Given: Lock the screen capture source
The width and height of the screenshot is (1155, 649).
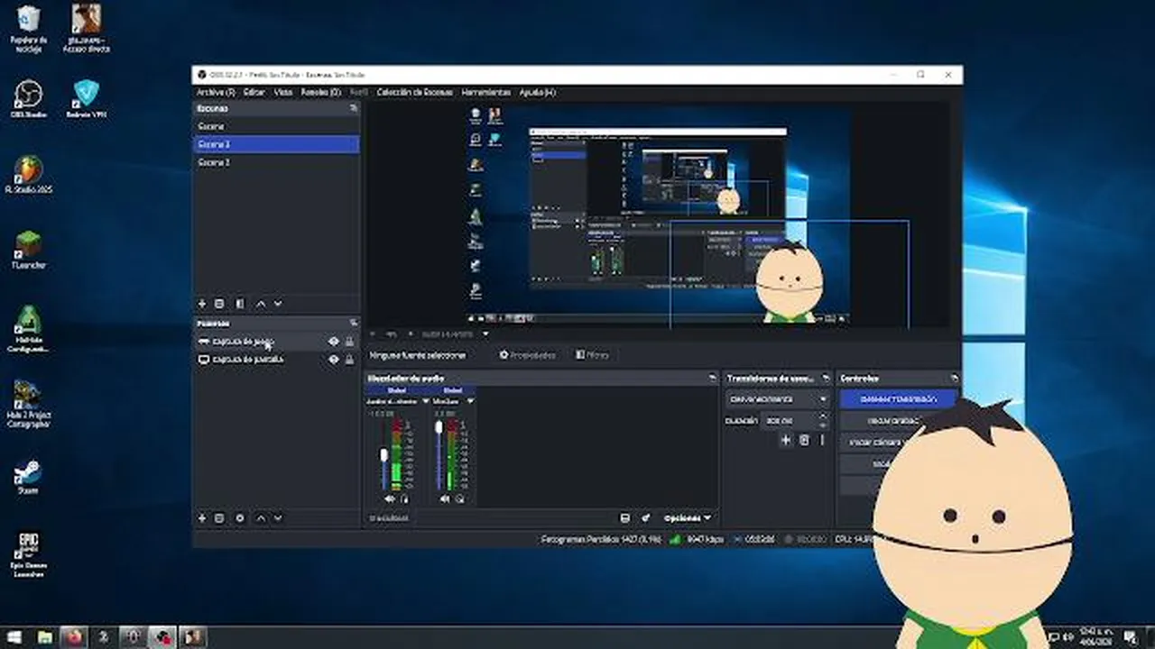Looking at the screenshot, I should 349,360.
